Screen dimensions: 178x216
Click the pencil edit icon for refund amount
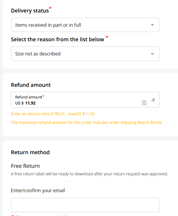[153, 100]
